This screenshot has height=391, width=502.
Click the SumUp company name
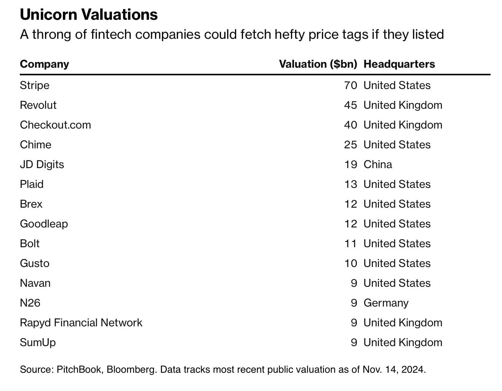(x=38, y=342)
